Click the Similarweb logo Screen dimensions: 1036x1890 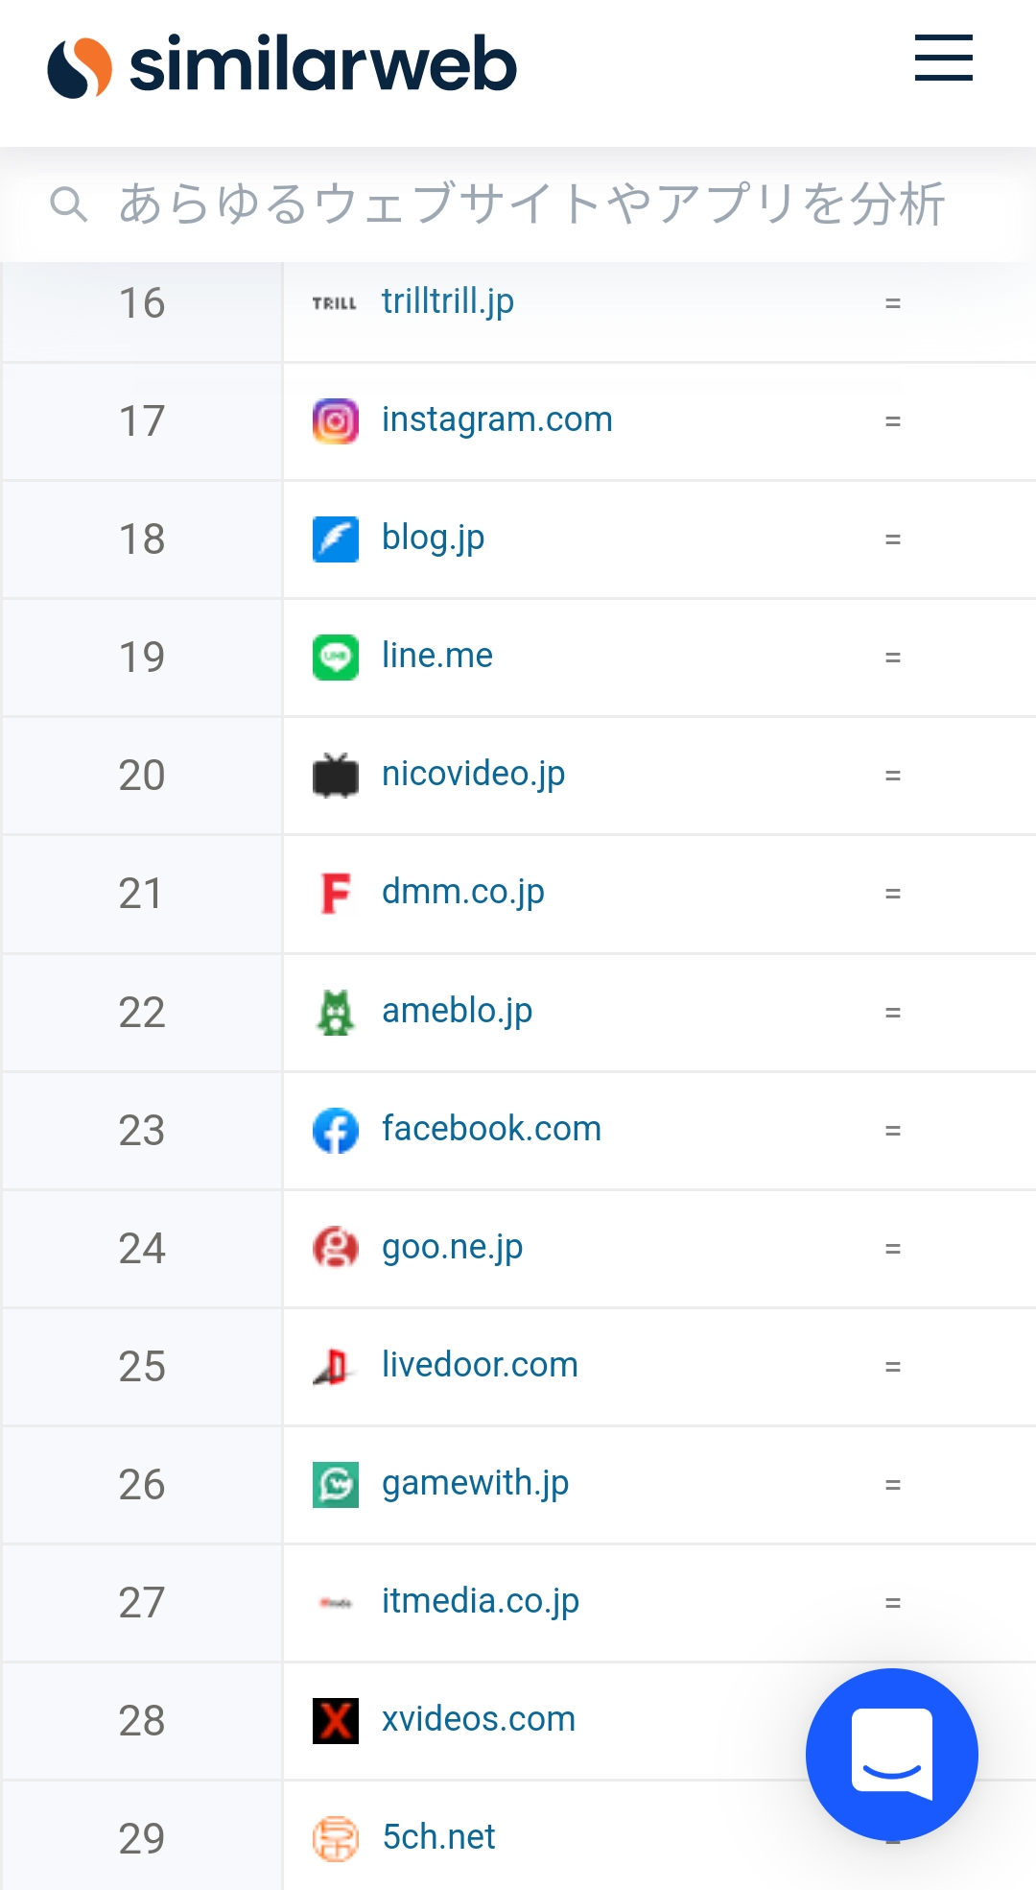282,66
